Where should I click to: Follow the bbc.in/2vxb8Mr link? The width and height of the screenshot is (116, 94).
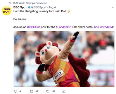click(104, 27)
